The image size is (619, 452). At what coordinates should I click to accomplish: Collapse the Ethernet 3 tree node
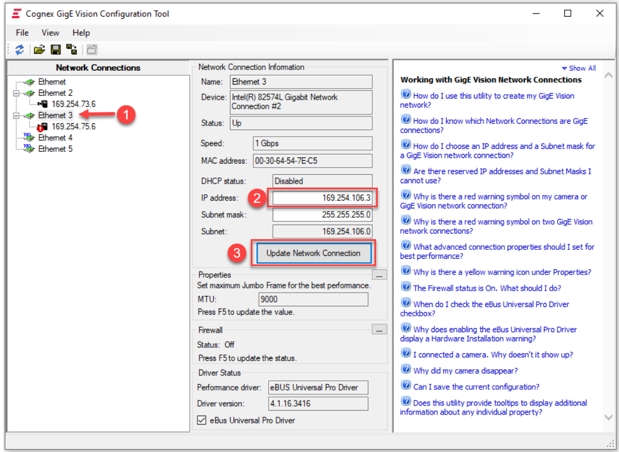click(x=16, y=115)
